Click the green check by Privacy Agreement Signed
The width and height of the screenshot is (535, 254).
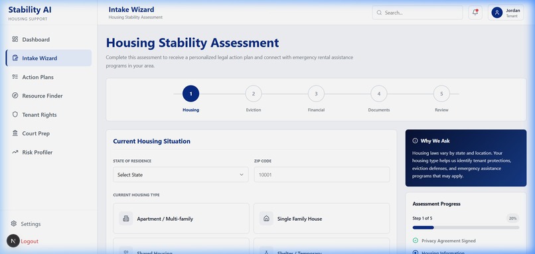tap(416, 240)
